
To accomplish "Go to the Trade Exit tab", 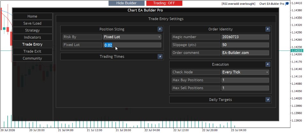I will click(33, 51).
